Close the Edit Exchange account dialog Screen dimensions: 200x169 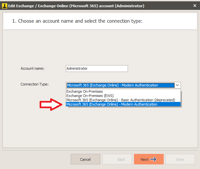coord(195,6)
